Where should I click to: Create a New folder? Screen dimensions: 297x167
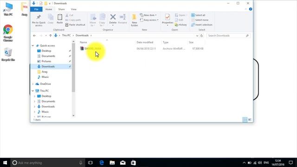[x=134, y=20]
